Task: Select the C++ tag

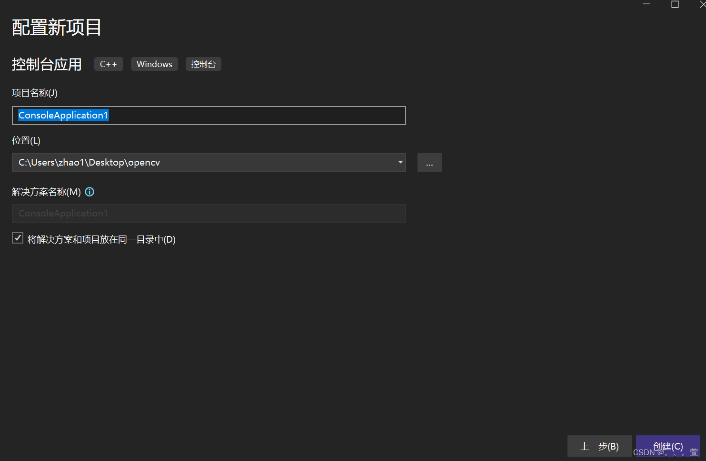Action: click(x=109, y=64)
